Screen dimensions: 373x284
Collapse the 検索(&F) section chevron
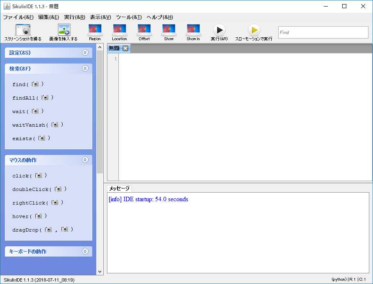[x=85, y=68]
